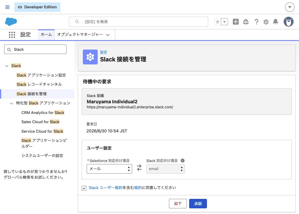Screen dimensions: 299x214
Task: Click the Maruyama Individual2 org name
Action: click(x=112, y=102)
